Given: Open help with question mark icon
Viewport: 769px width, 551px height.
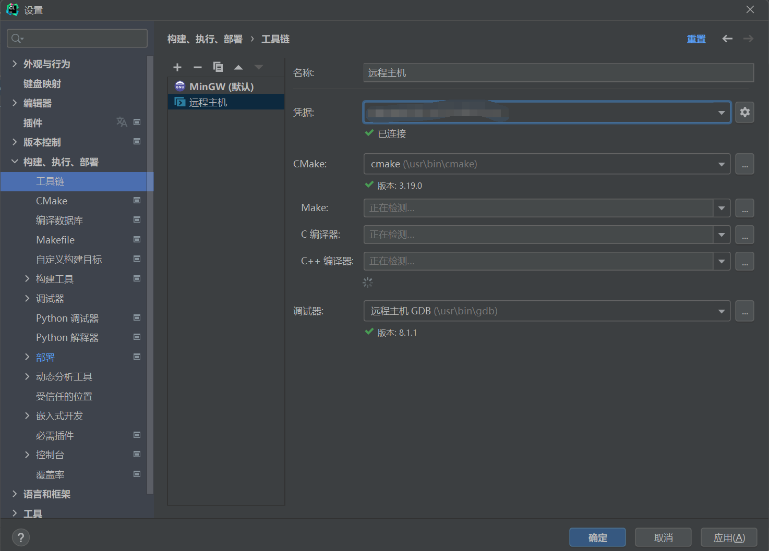Looking at the screenshot, I should pos(21,537).
